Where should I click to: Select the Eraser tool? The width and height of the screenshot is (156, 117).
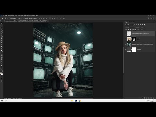point(2,46)
